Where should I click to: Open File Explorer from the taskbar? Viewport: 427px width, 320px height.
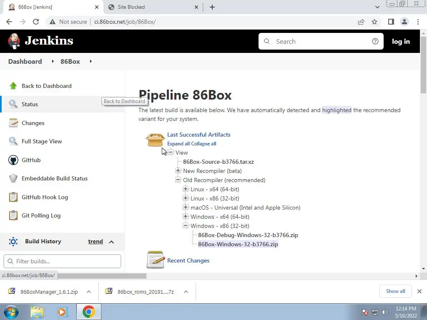37,312
